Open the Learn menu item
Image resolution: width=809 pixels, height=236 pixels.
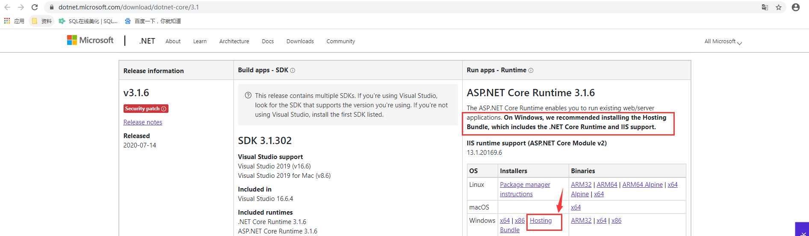pyautogui.click(x=200, y=41)
